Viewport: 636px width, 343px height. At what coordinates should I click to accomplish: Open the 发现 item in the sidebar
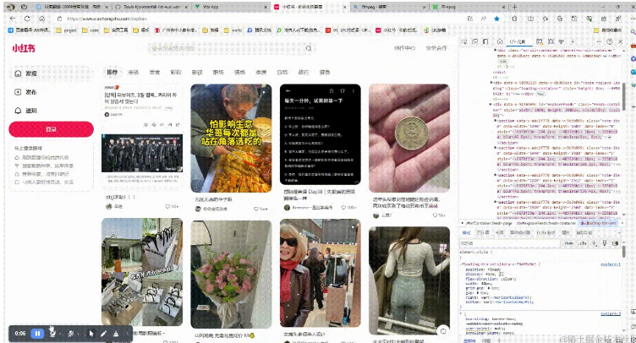click(x=51, y=73)
